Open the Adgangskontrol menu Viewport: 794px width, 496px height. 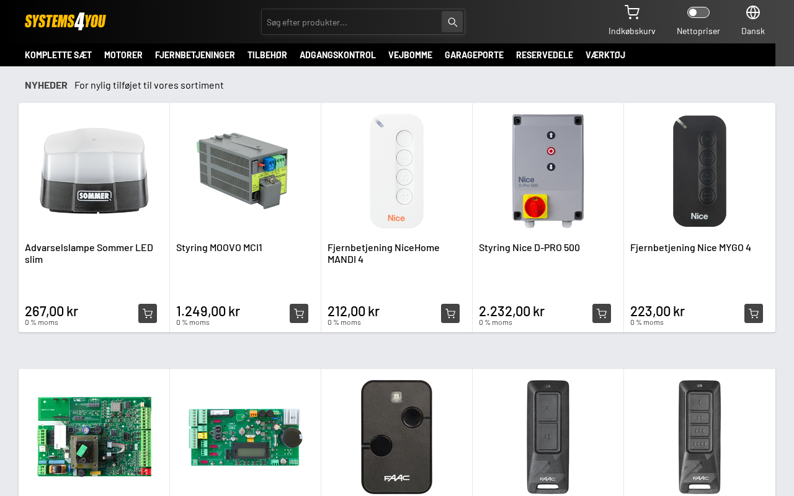(337, 55)
